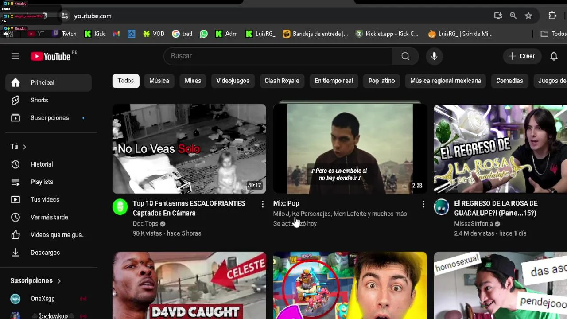Open Videos que me gustan list

(48, 235)
